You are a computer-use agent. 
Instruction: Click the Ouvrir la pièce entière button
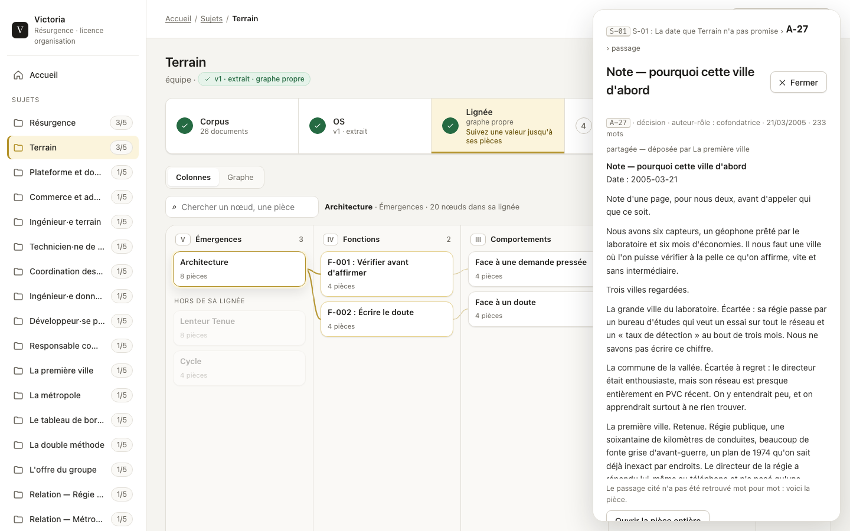[658, 517]
